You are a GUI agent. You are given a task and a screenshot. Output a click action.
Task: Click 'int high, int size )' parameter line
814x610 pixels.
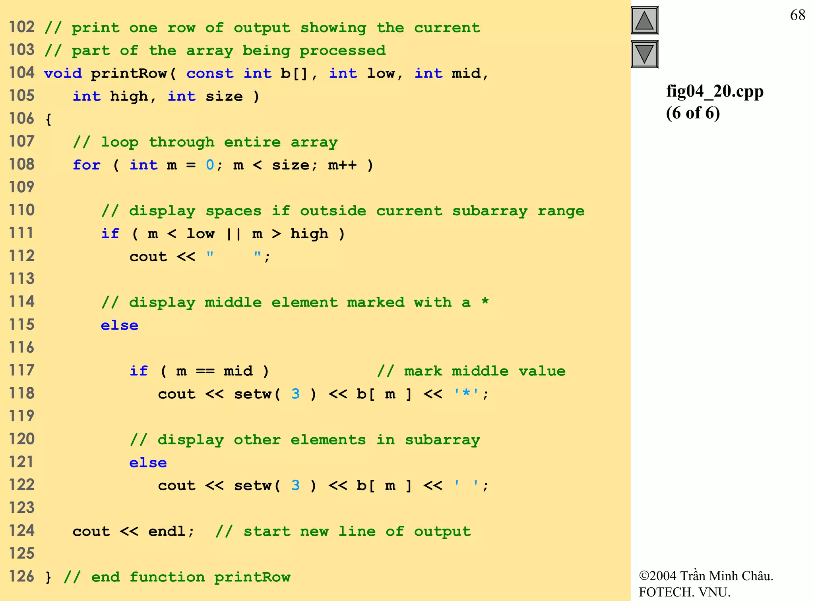click(166, 97)
